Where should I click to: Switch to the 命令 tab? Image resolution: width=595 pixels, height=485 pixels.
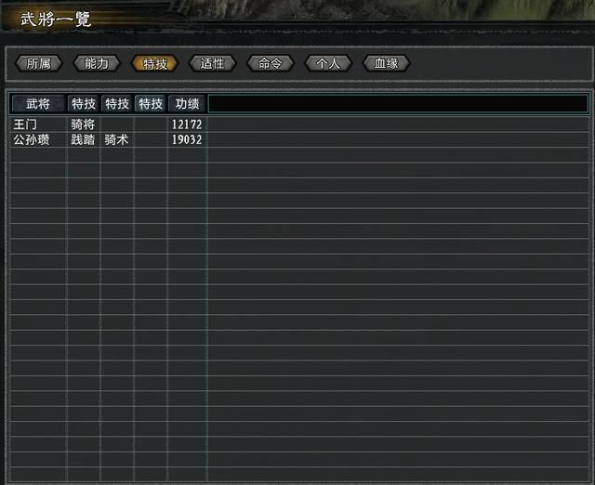(271, 63)
